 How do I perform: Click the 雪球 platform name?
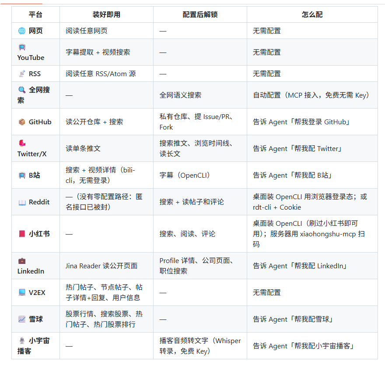pyautogui.click(x=35, y=319)
